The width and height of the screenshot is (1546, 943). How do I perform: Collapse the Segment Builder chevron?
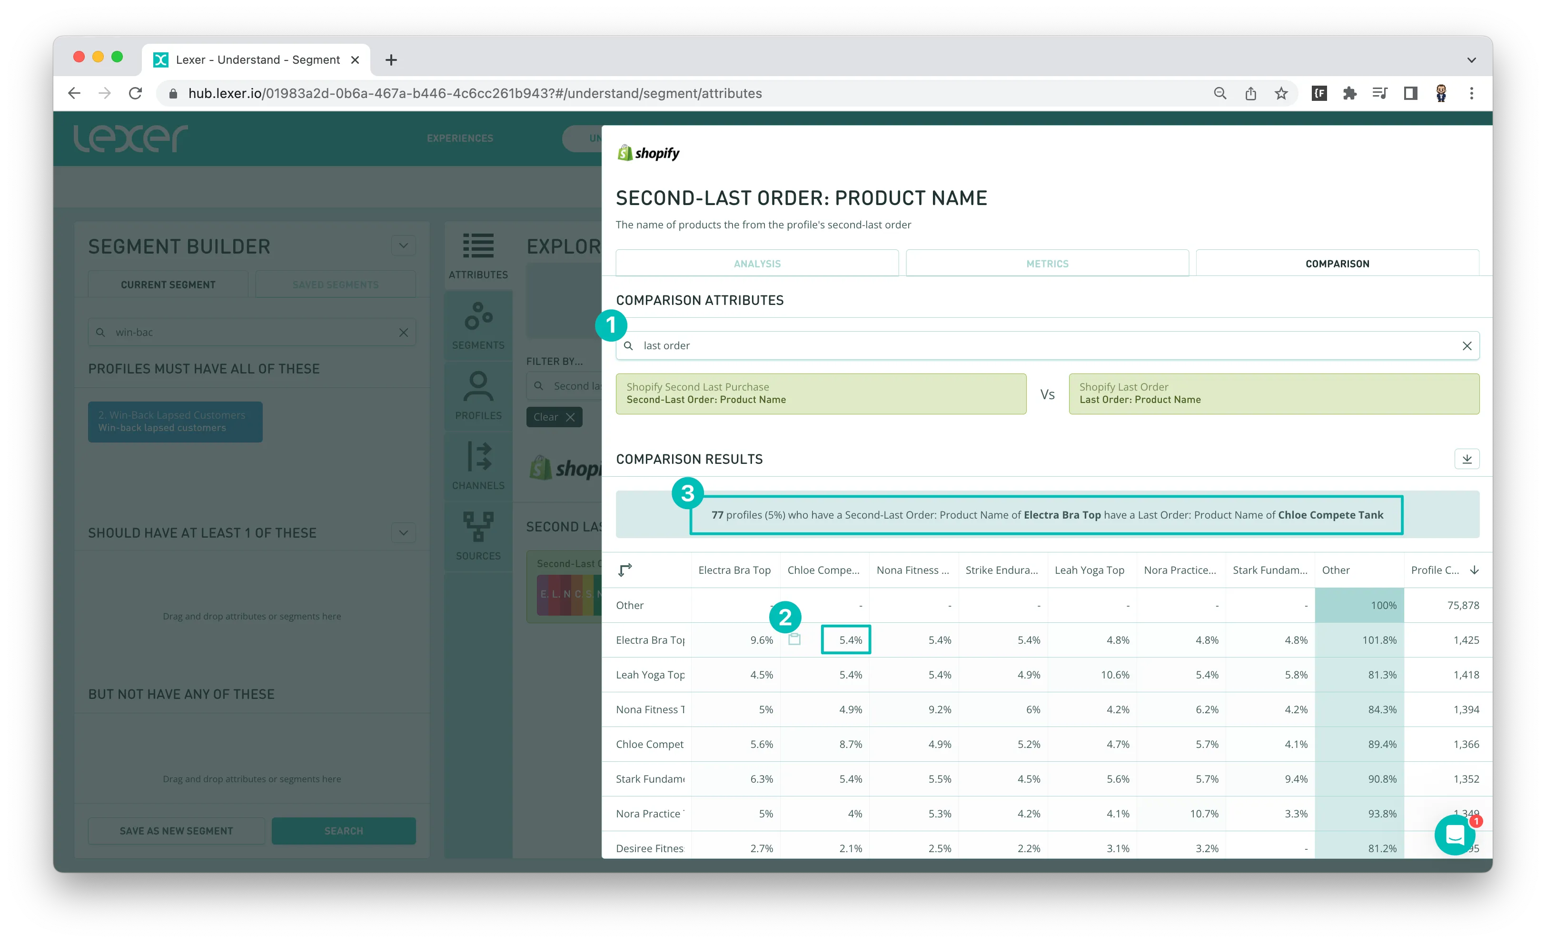tap(404, 246)
